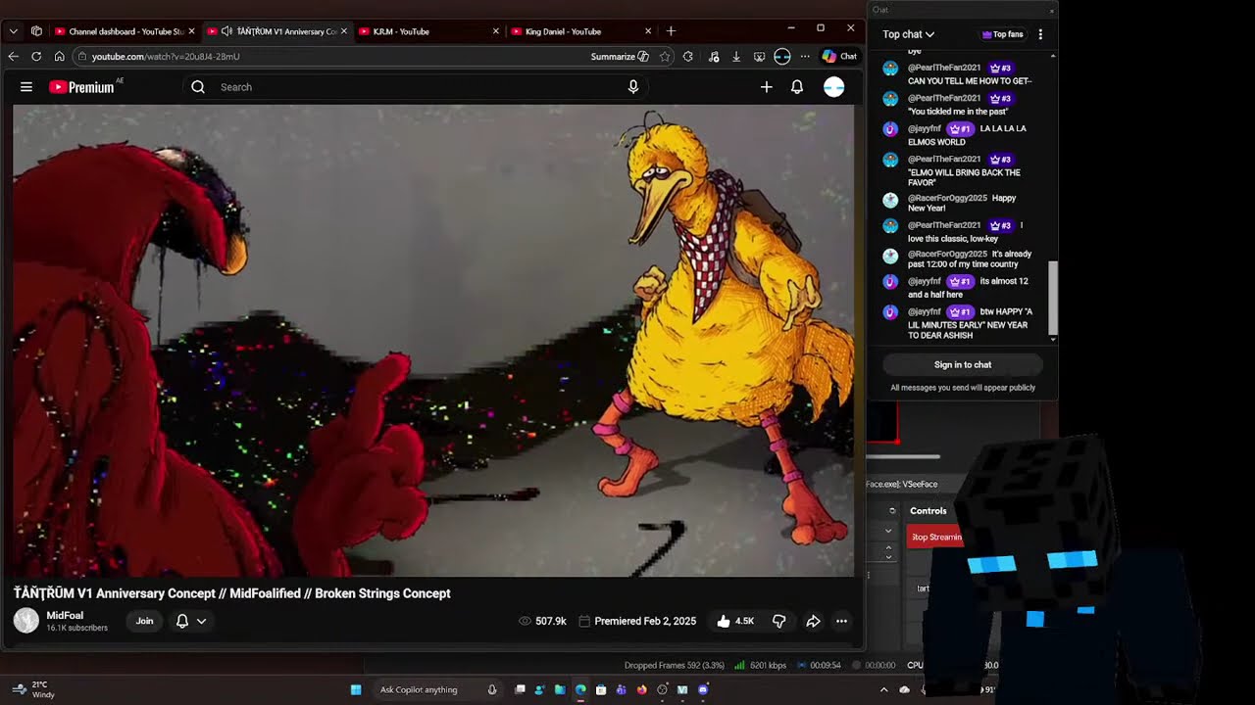Dislike the video with thumbs down
1255x705 pixels.
click(x=778, y=621)
